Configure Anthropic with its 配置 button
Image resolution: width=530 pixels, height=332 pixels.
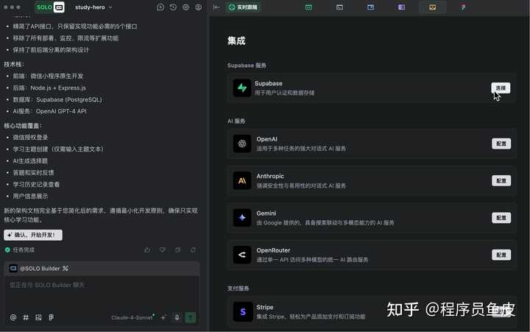(x=501, y=180)
